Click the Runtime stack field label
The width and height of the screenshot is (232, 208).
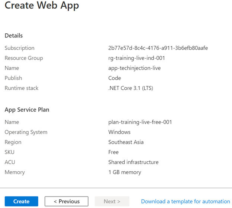point(22,88)
